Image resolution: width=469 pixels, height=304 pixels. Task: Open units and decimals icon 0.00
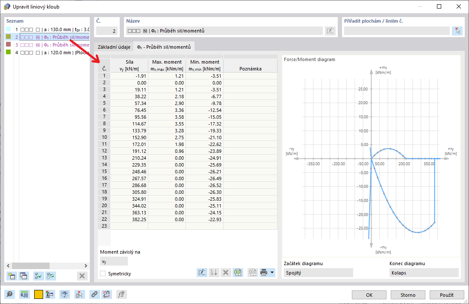24,295
